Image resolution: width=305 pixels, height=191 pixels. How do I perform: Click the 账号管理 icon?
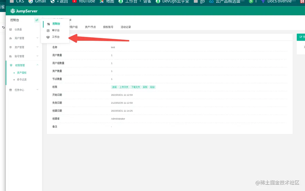click(10, 56)
